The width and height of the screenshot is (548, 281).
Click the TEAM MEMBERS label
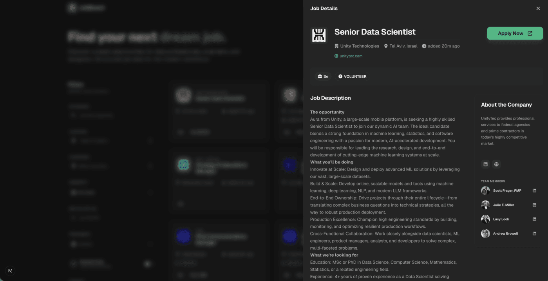click(x=493, y=181)
